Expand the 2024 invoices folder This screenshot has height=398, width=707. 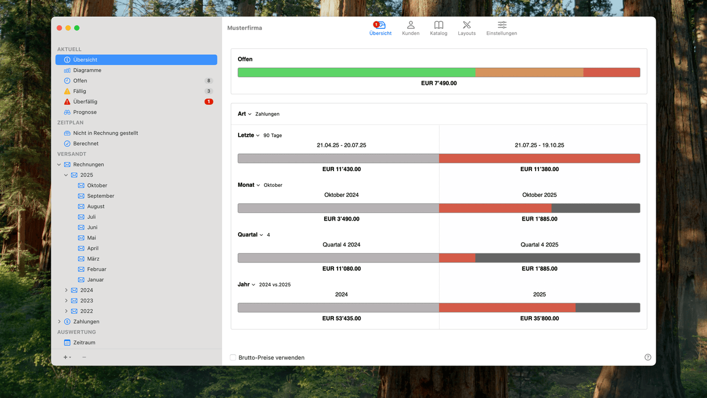pos(67,290)
